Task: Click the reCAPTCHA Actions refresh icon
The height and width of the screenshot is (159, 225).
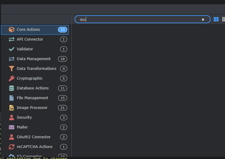Action: tap(12, 147)
